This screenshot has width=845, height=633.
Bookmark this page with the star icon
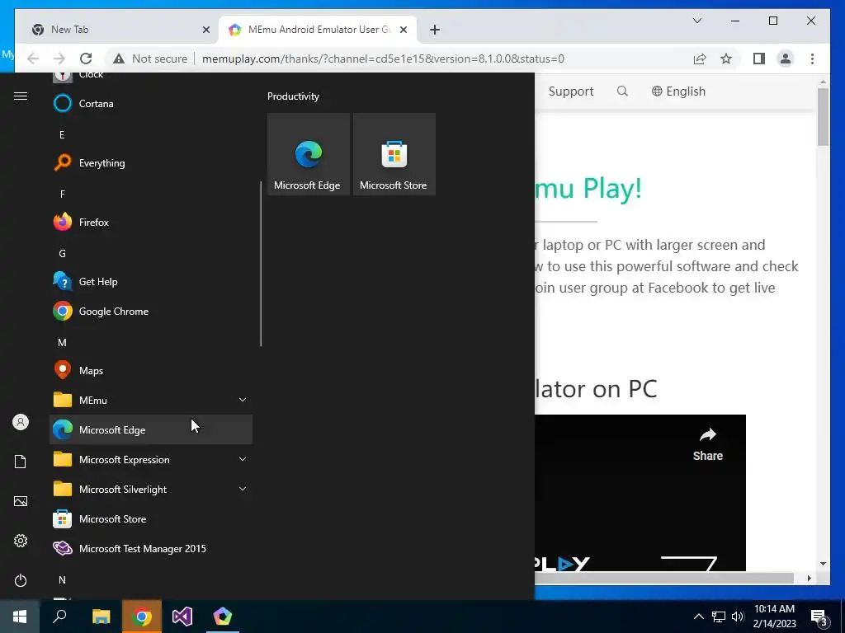pyautogui.click(x=726, y=59)
